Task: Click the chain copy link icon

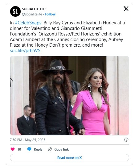Action: pos(50,149)
